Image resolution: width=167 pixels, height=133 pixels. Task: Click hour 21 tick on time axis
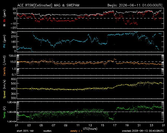pos(139,125)
